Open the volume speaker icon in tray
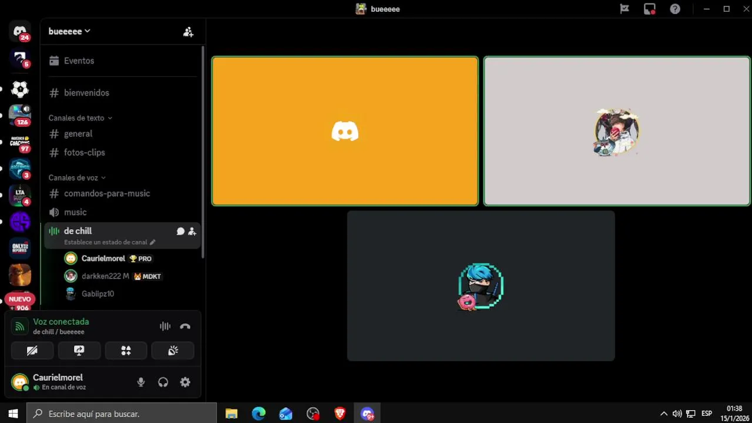This screenshot has height=423, width=752. 677,414
